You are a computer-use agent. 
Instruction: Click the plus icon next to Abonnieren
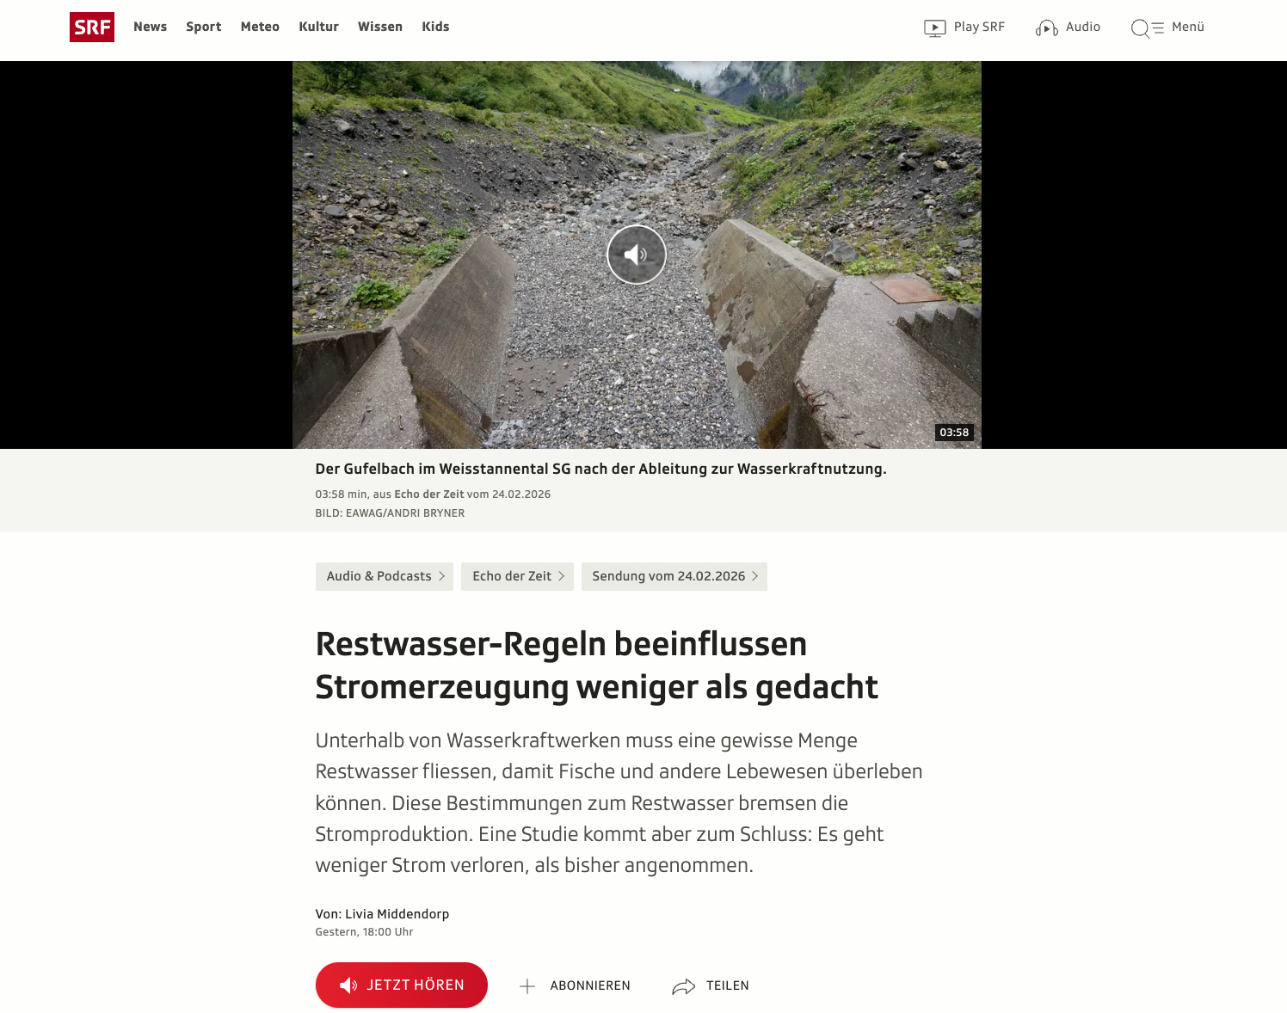coord(527,986)
